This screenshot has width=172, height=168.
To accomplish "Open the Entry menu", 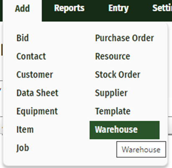I will (118, 8).
